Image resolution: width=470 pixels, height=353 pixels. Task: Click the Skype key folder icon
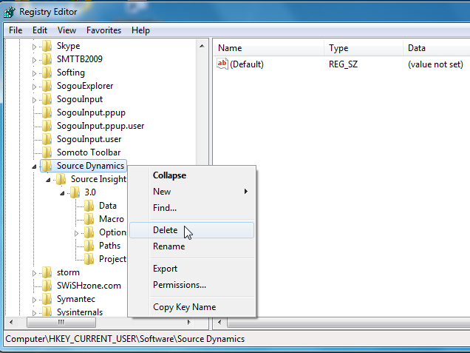47,46
